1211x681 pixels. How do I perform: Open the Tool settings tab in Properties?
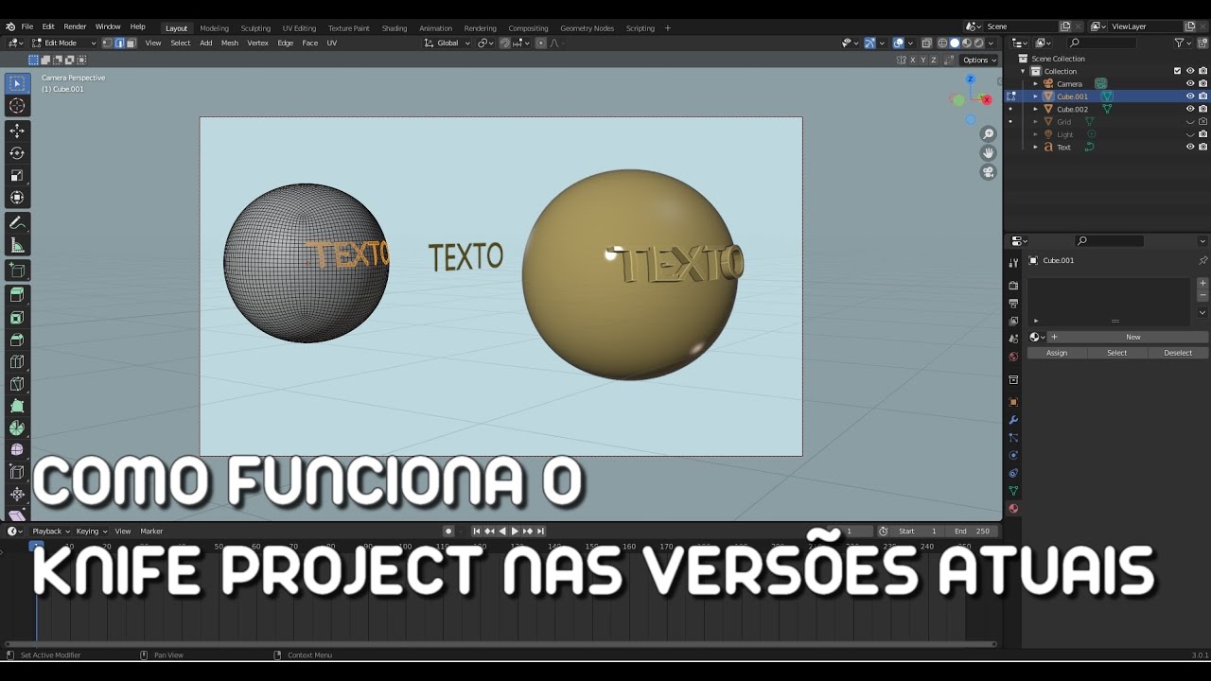point(1013,262)
